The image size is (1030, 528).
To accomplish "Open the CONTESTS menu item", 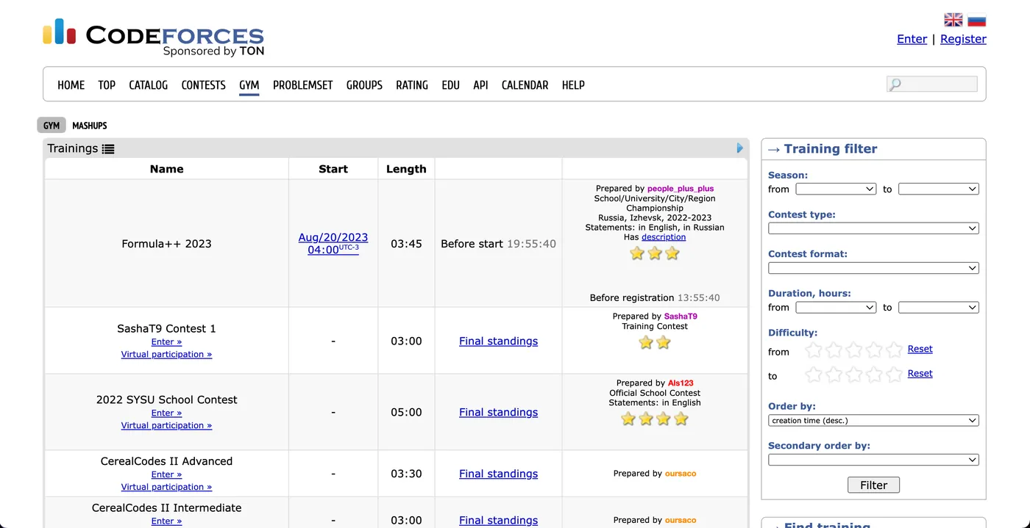I will (204, 85).
